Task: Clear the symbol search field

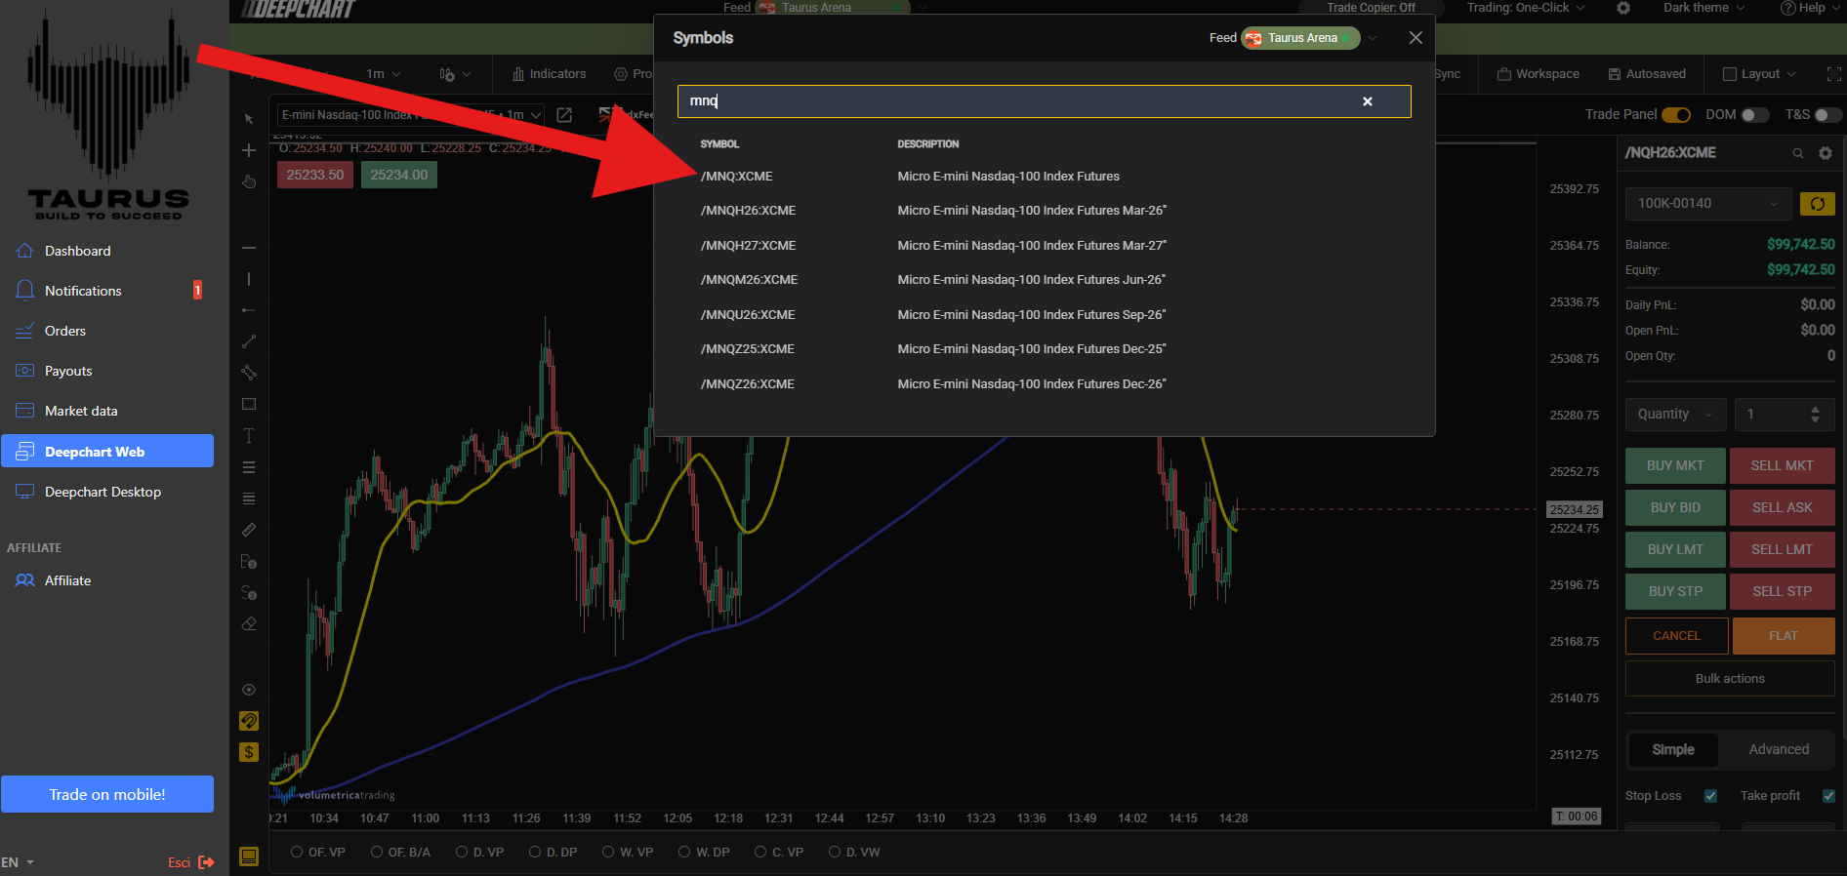Action: 1368,101
